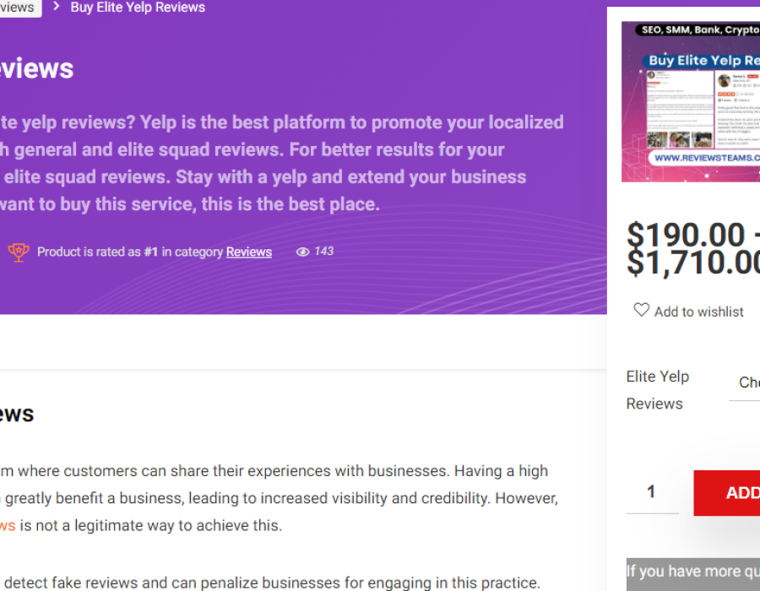Click the 143 view count number

coord(324,251)
